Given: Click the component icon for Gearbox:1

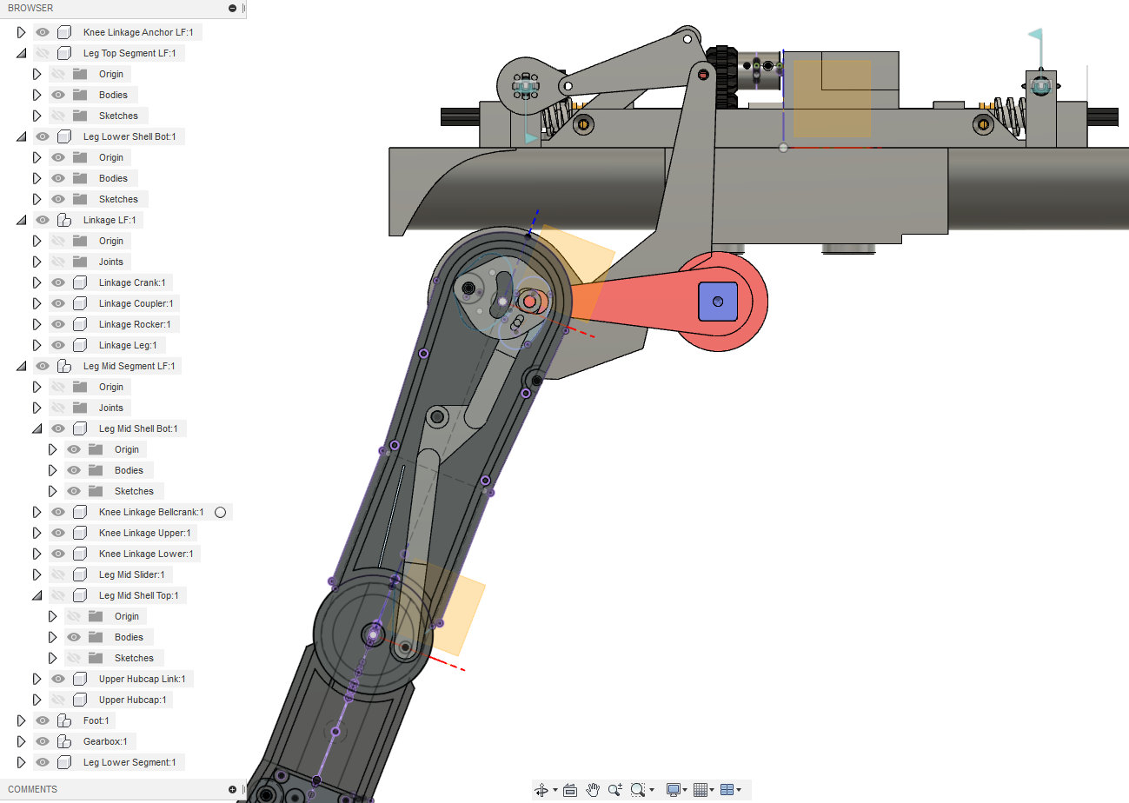Looking at the screenshot, I should tap(64, 741).
